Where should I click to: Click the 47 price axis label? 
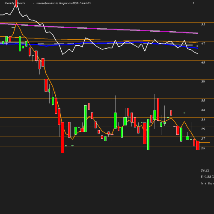[203, 43]
